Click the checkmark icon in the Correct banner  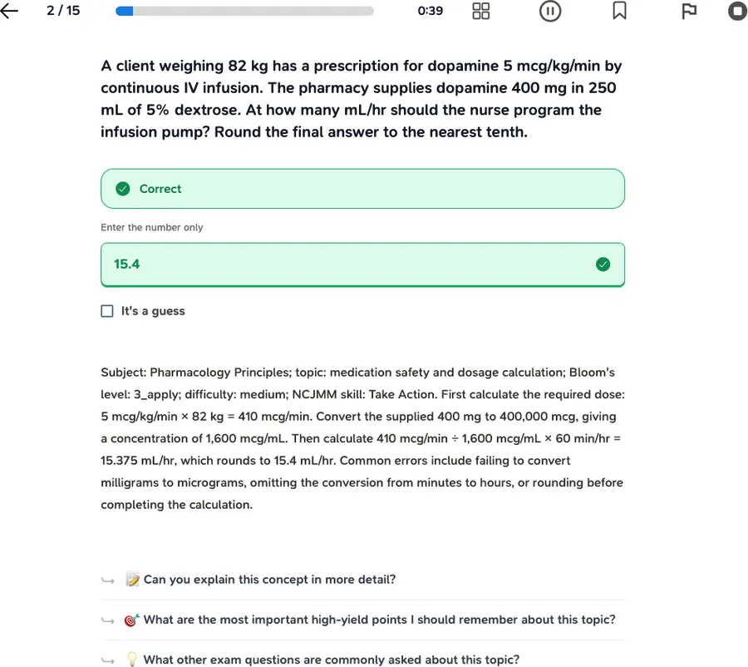click(x=123, y=189)
